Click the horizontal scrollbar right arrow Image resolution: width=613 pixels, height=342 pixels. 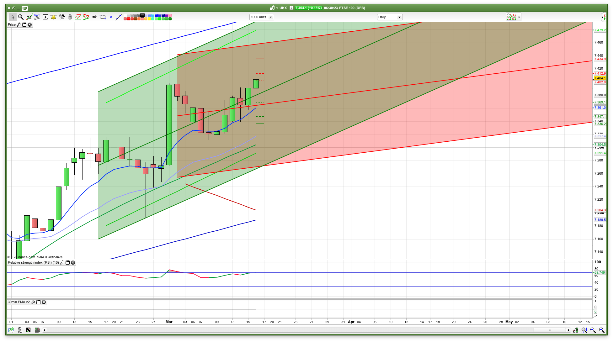[568, 330]
